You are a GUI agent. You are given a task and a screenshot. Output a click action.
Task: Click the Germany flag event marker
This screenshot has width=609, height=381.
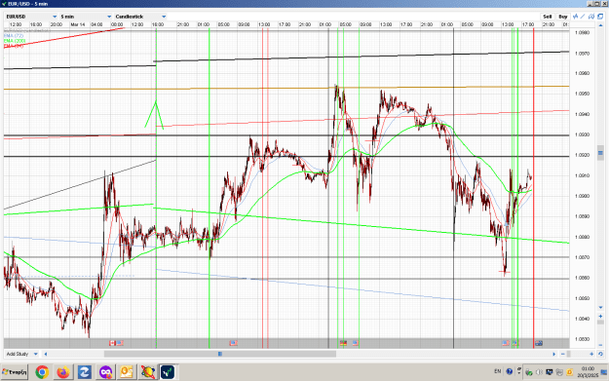pyautogui.click(x=343, y=343)
